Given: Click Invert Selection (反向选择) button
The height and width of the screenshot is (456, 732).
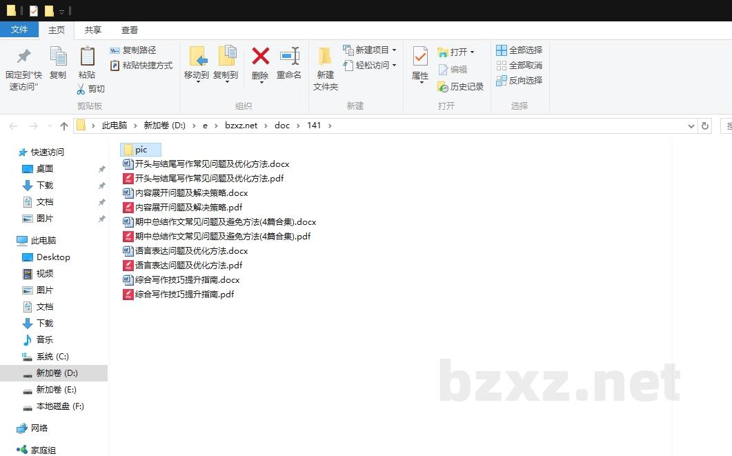Looking at the screenshot, I should coord(520,81).
